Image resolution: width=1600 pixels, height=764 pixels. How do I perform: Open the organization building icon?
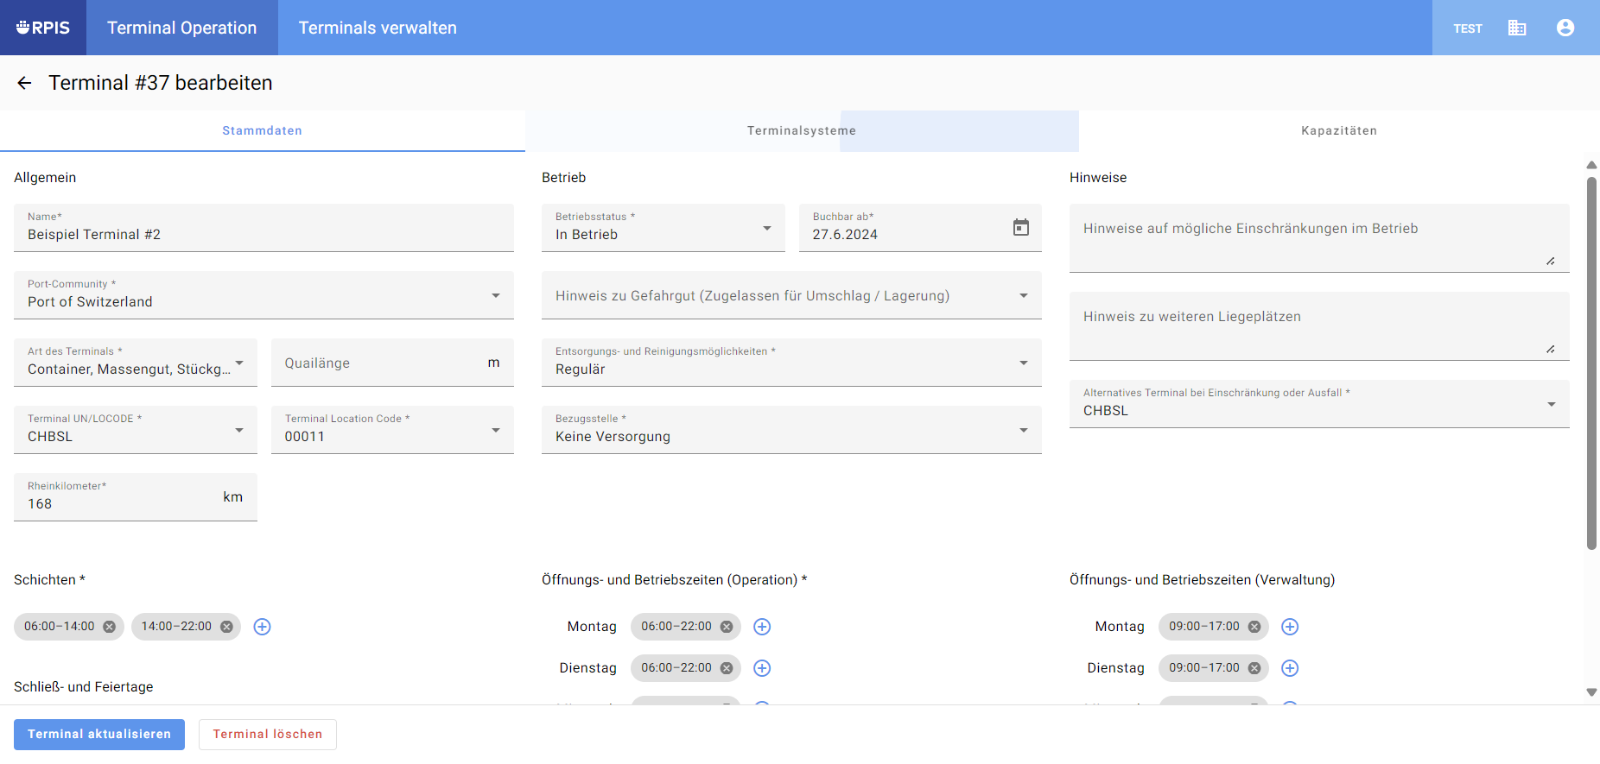point(1517,28)
